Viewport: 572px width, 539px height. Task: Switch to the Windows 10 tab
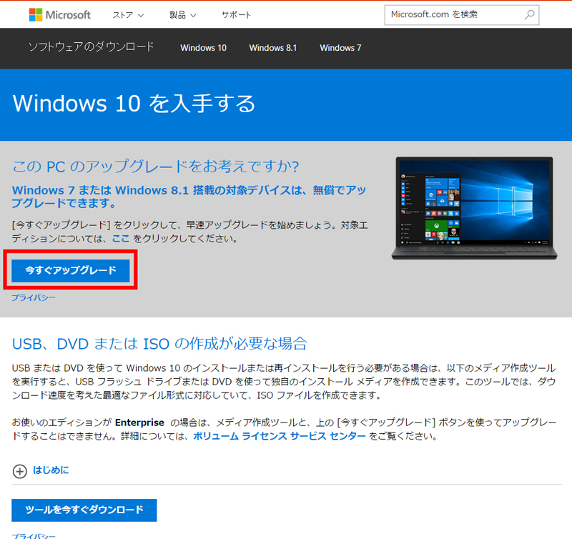203,48
